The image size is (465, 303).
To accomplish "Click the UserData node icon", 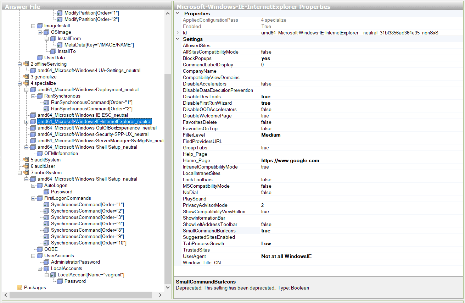I will click(40, 57).
